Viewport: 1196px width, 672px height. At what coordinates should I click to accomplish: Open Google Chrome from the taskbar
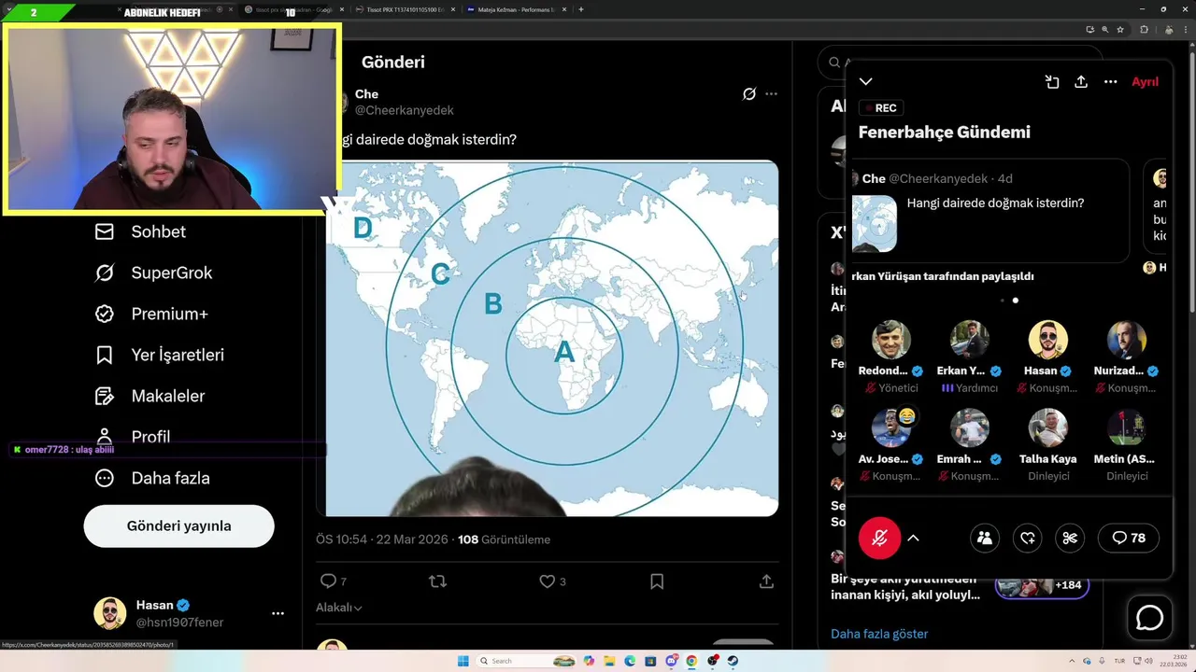[x=691, y=661]
